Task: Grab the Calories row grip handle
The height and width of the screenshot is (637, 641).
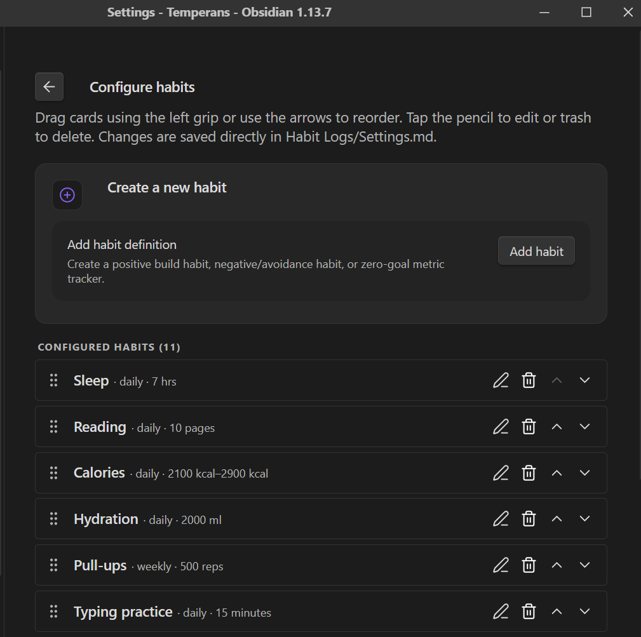Action: click(53, 473)
